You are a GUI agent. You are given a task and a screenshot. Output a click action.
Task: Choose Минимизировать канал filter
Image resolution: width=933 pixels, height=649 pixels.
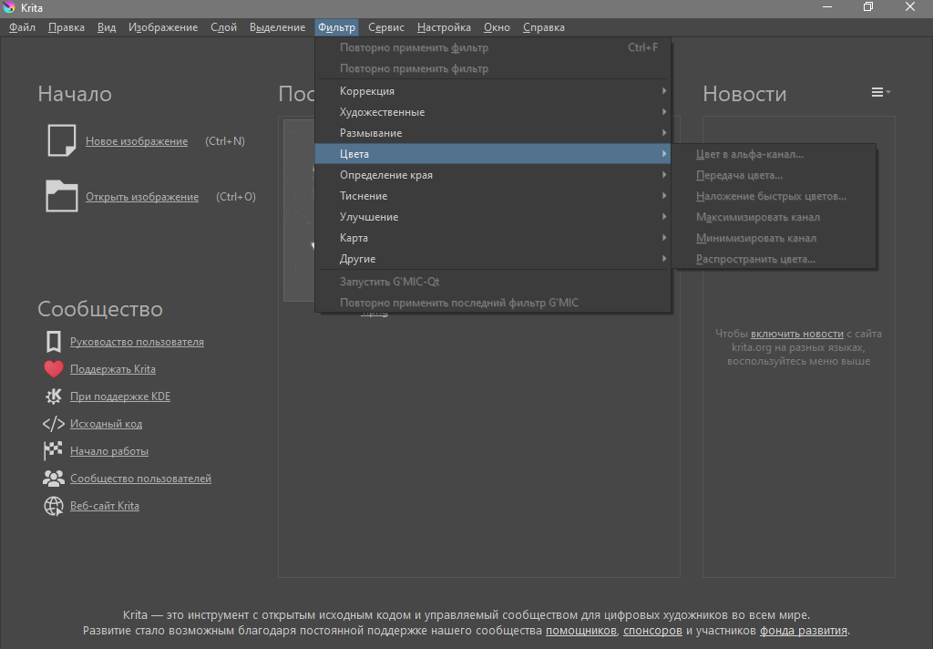774,238
